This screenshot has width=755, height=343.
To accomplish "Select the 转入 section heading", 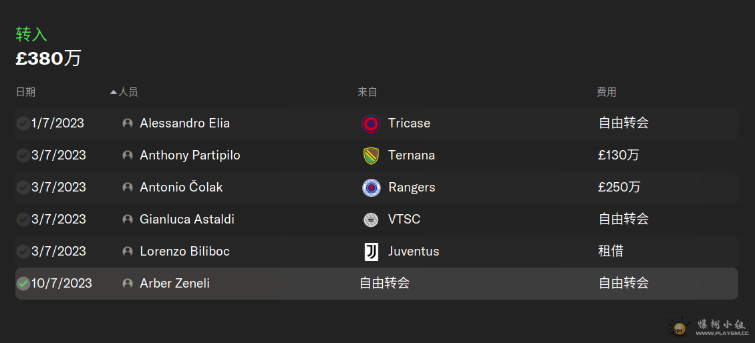I will click(31, 35).
